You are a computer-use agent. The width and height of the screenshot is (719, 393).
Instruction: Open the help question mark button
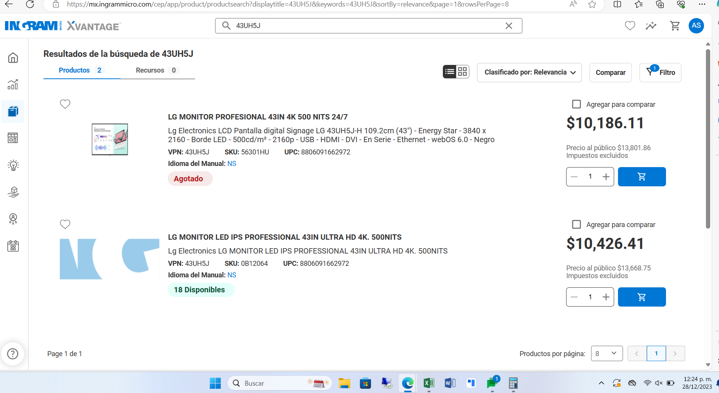[x=13, y=354]
